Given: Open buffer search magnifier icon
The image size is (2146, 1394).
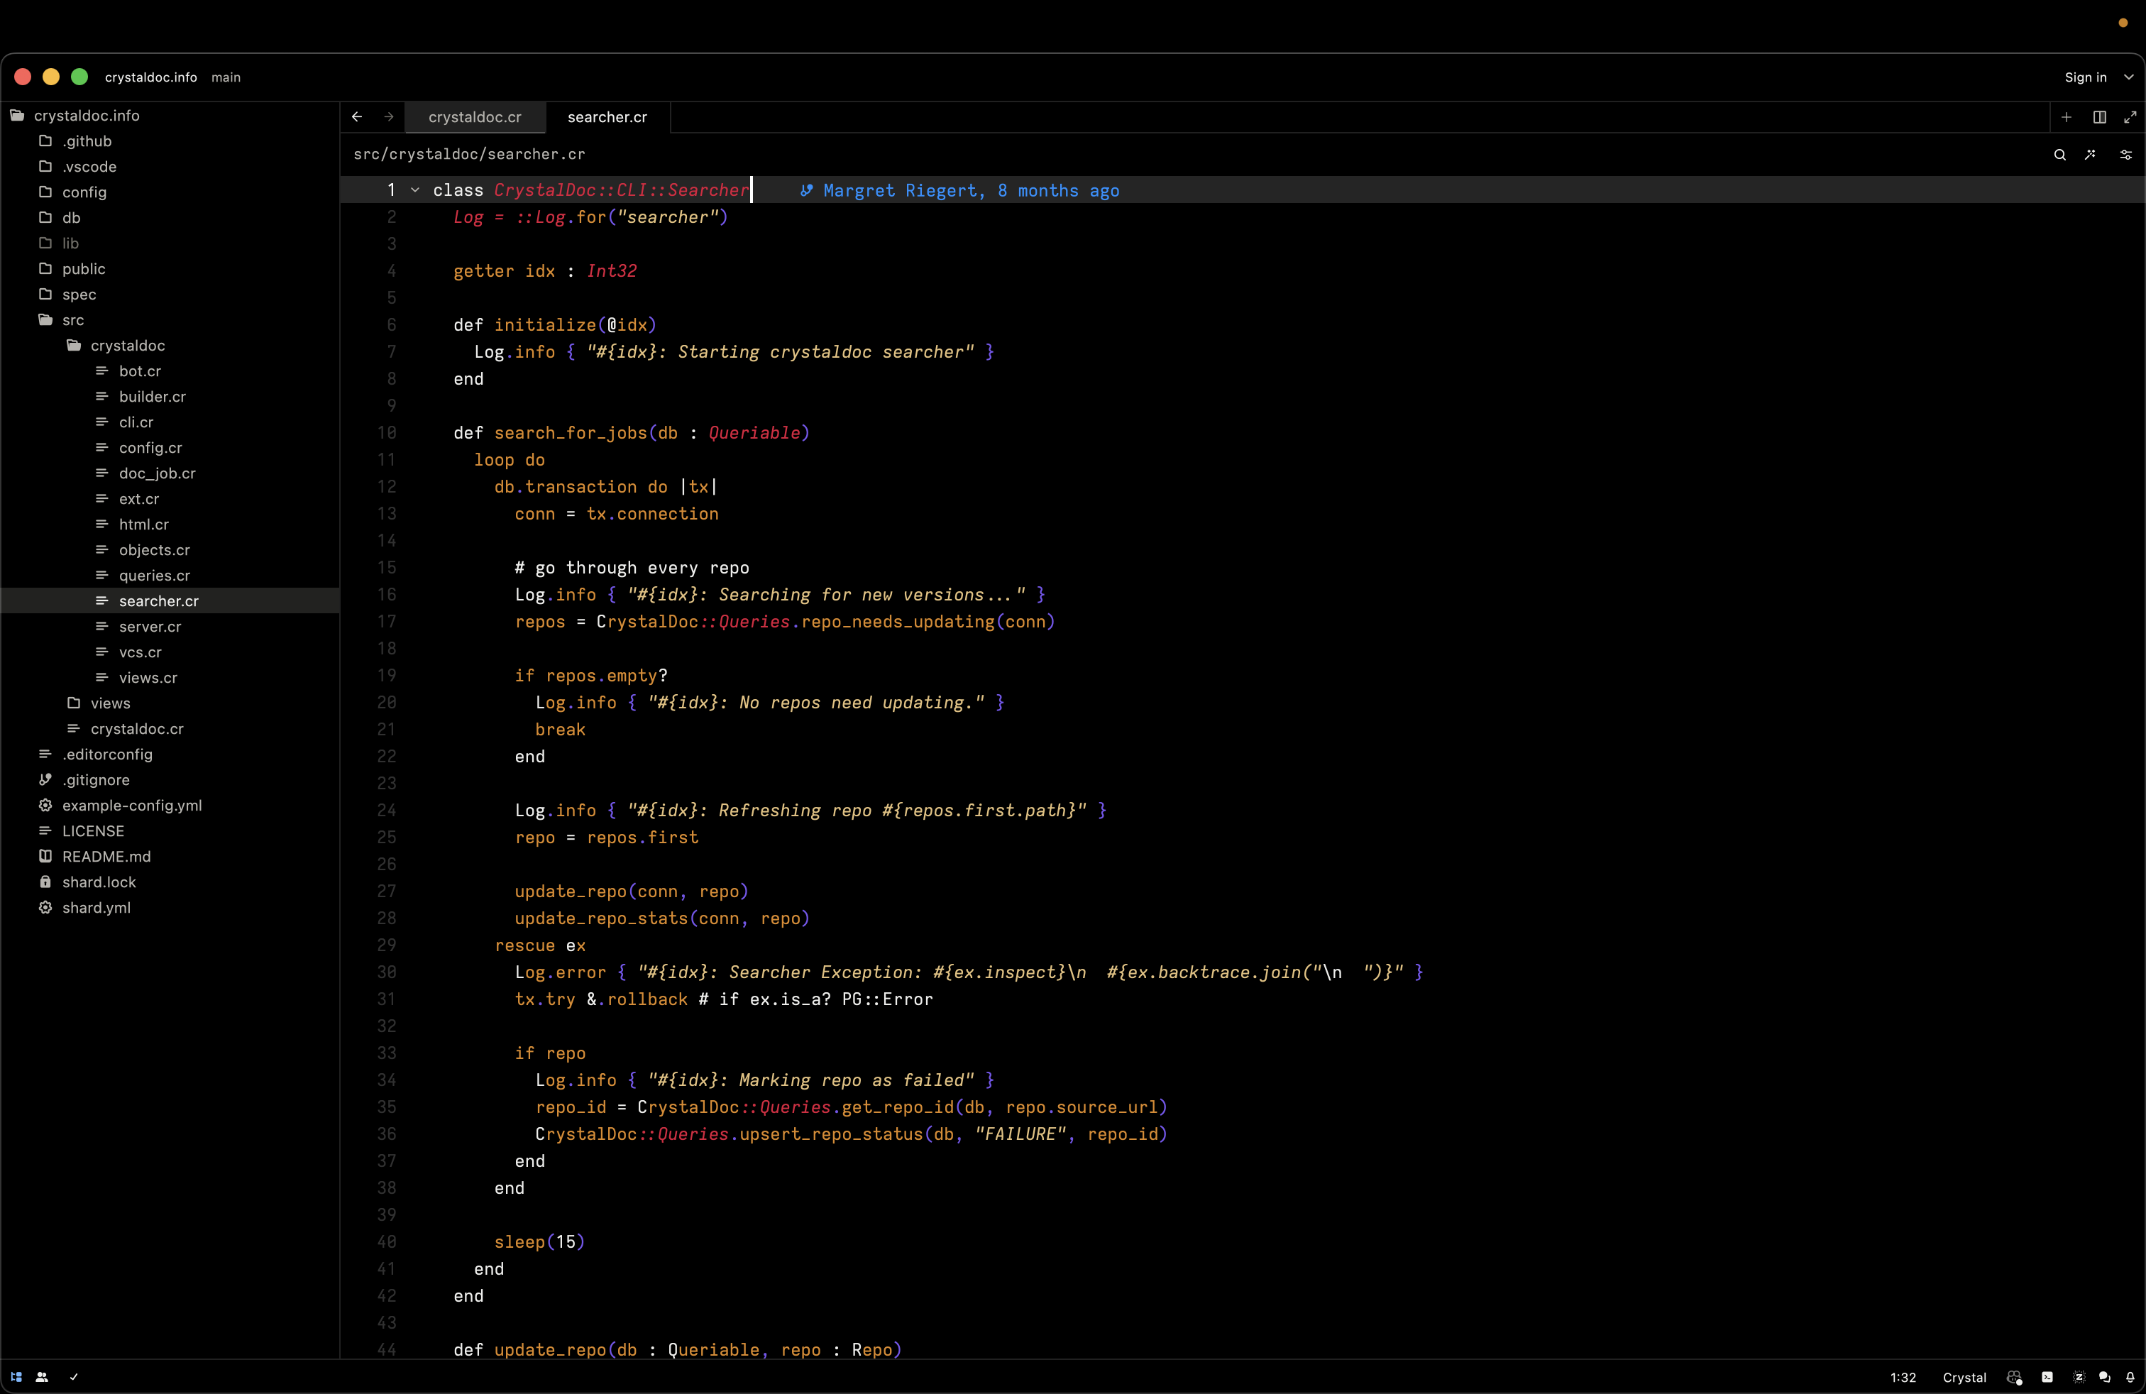Looking at the screenshot, I should (x=2059, y=154).
